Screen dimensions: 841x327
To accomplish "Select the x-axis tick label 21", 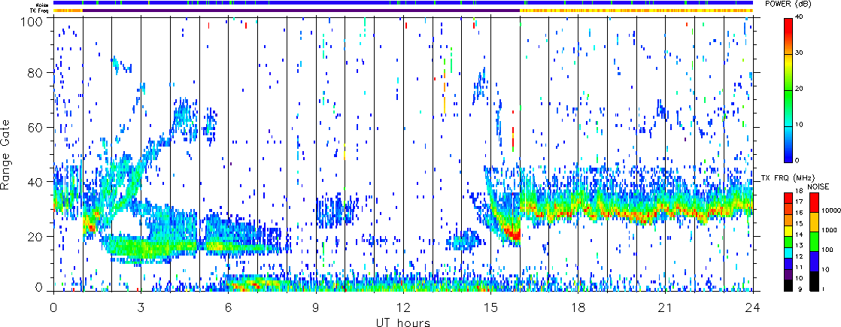I will point(666,307).
